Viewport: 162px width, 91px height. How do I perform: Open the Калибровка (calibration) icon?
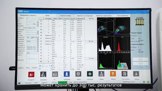point(43,74)
